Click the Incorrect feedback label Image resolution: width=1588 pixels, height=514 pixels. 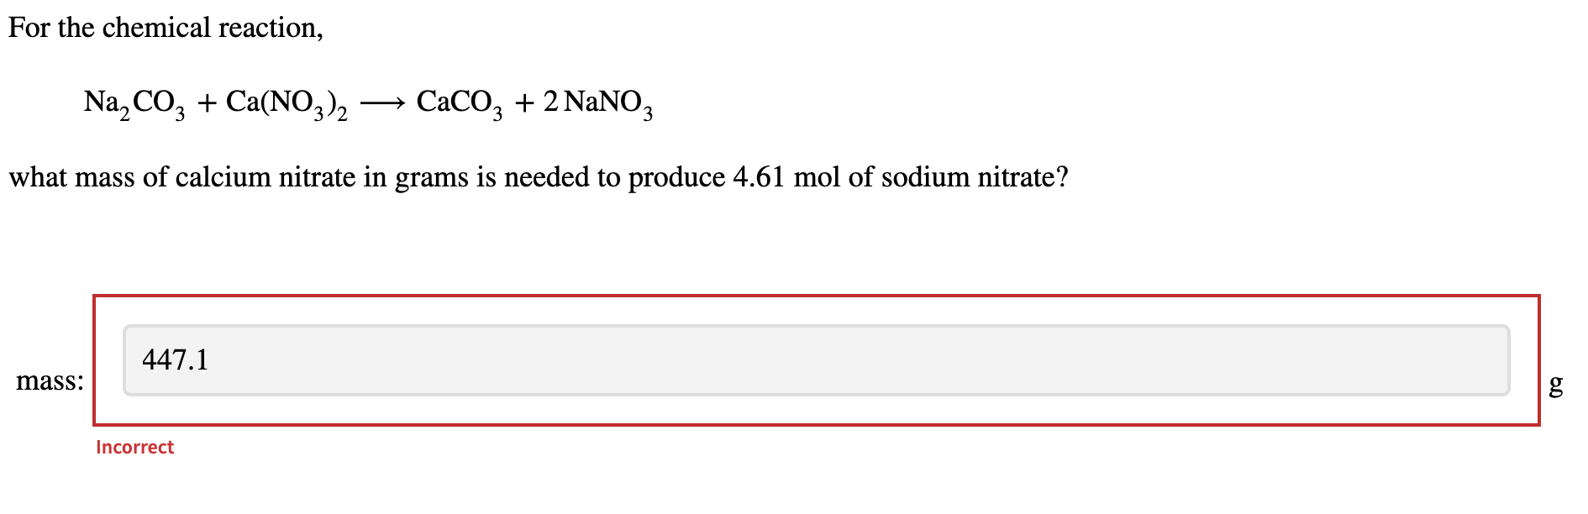coord(134,447)
